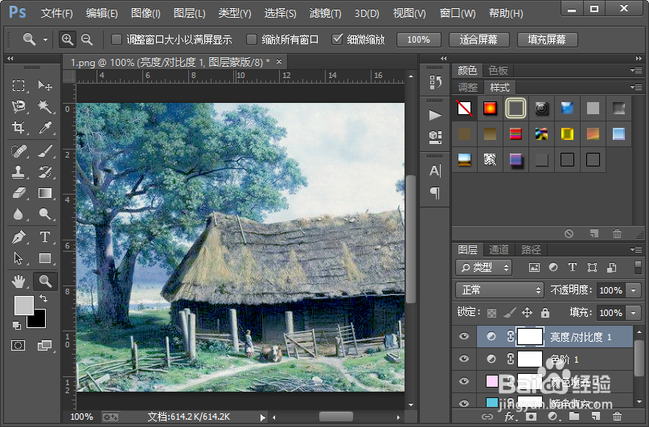Open the 滤镜(T) menu
Screen dimensions: 649x427
(x=326, y=13)
